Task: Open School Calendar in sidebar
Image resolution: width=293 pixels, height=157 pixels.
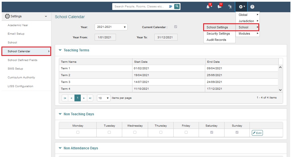Action: tap(26, 51)
